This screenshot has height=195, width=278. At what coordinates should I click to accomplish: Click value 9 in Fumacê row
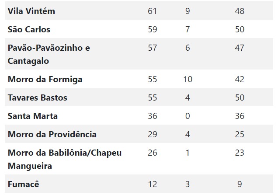pos(240,184)
